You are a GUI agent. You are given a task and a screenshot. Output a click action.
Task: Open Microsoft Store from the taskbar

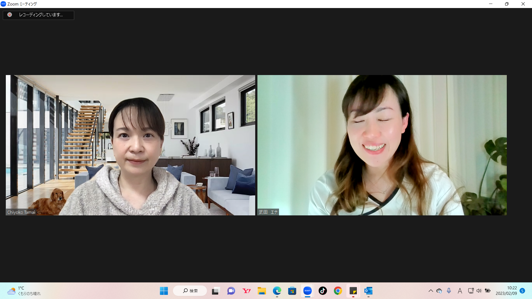[x=292, y=291]
